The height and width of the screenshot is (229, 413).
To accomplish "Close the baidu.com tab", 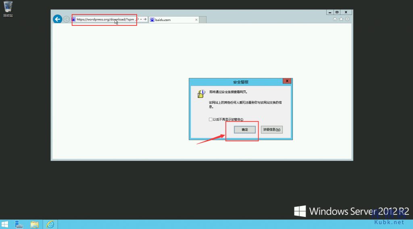I will [x=196, y=19].
